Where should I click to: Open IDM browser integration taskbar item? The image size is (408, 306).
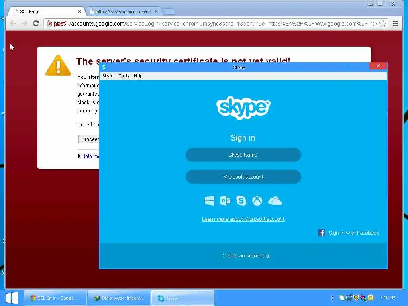[x=119, y=298]
